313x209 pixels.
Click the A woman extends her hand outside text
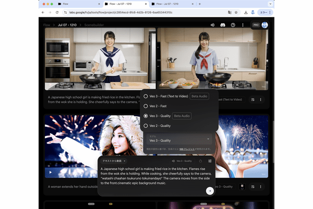click(73, 187)
